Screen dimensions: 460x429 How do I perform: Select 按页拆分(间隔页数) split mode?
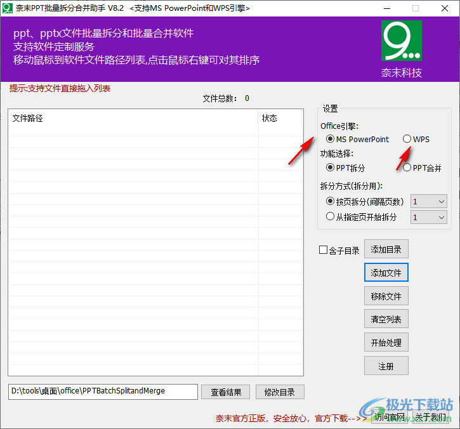coord(365,201)
